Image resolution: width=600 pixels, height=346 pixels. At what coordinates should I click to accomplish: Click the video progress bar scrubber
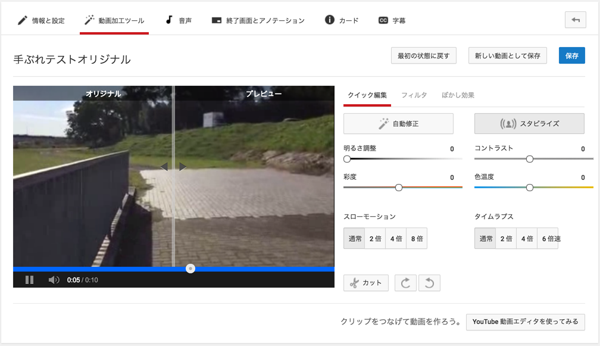point(190,269)
